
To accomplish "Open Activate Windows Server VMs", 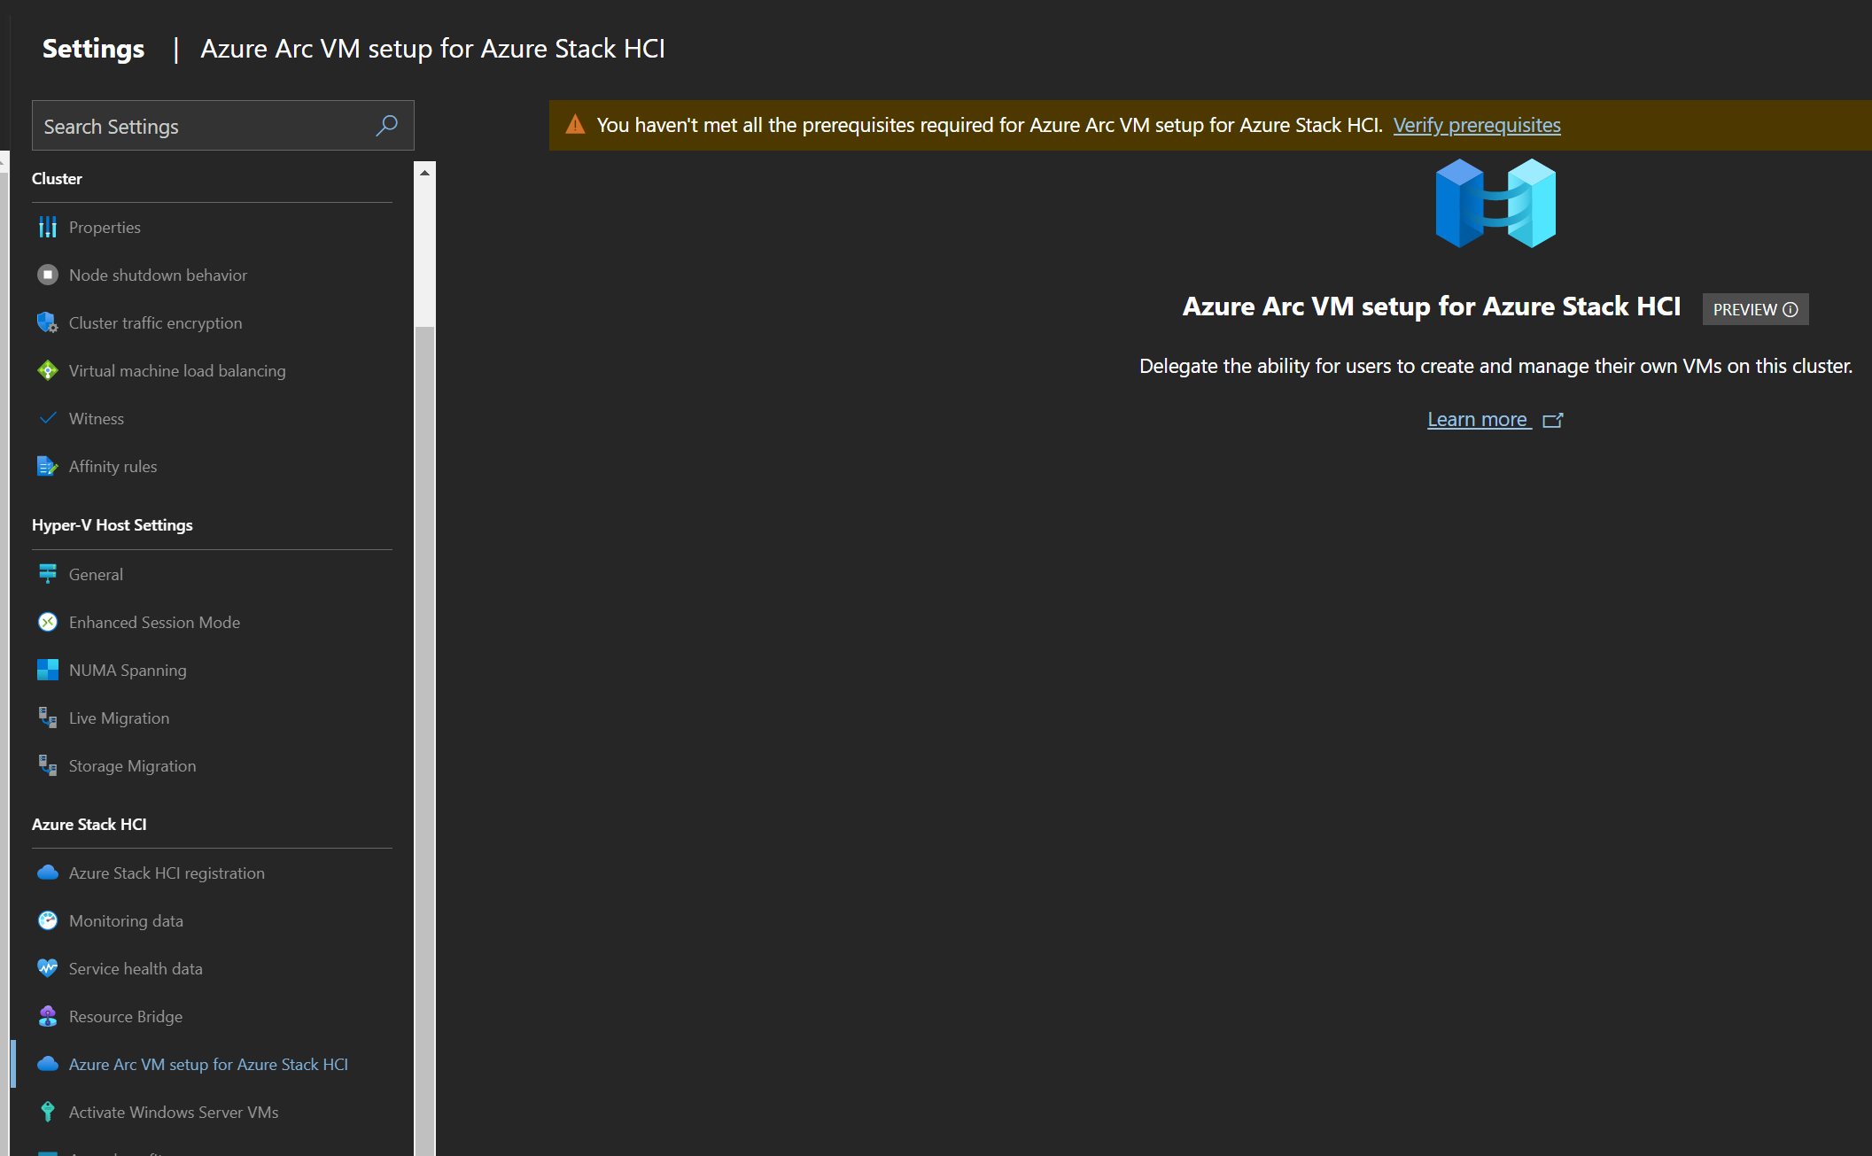I will tap(174, 1113).
